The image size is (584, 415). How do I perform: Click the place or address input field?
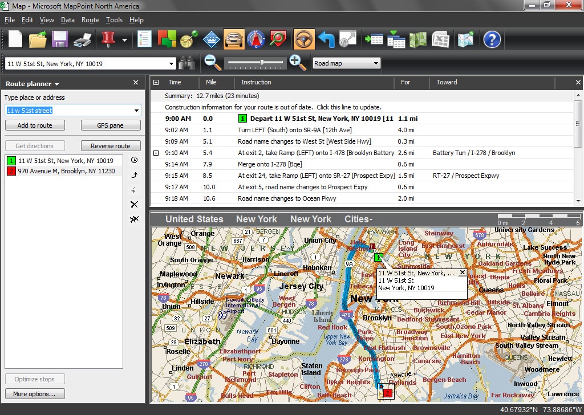[68, 111]
